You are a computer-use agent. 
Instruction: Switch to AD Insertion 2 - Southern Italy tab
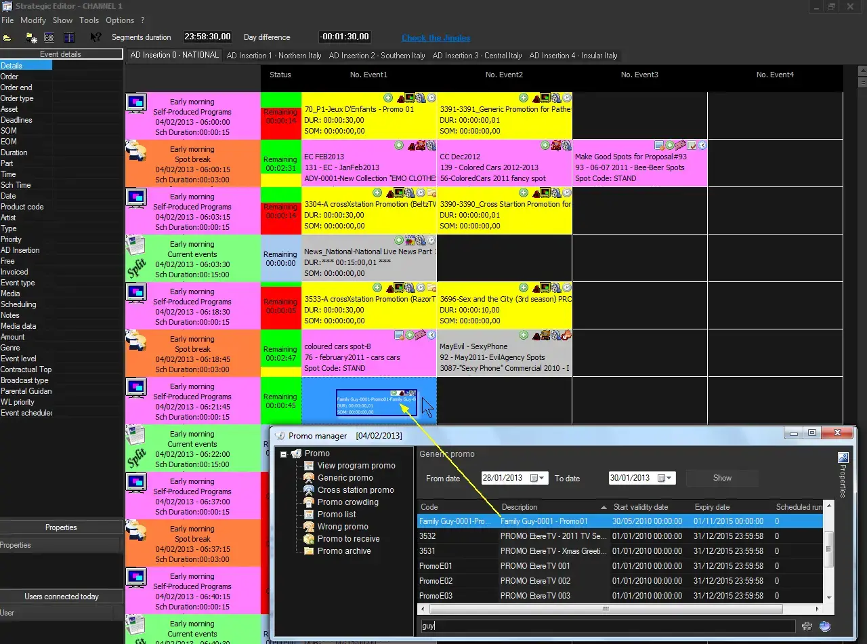pyautogui.click(x=377, y=56)
